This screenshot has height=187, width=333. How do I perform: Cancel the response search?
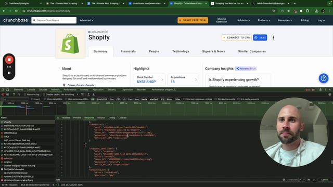[x=325, y=180]
